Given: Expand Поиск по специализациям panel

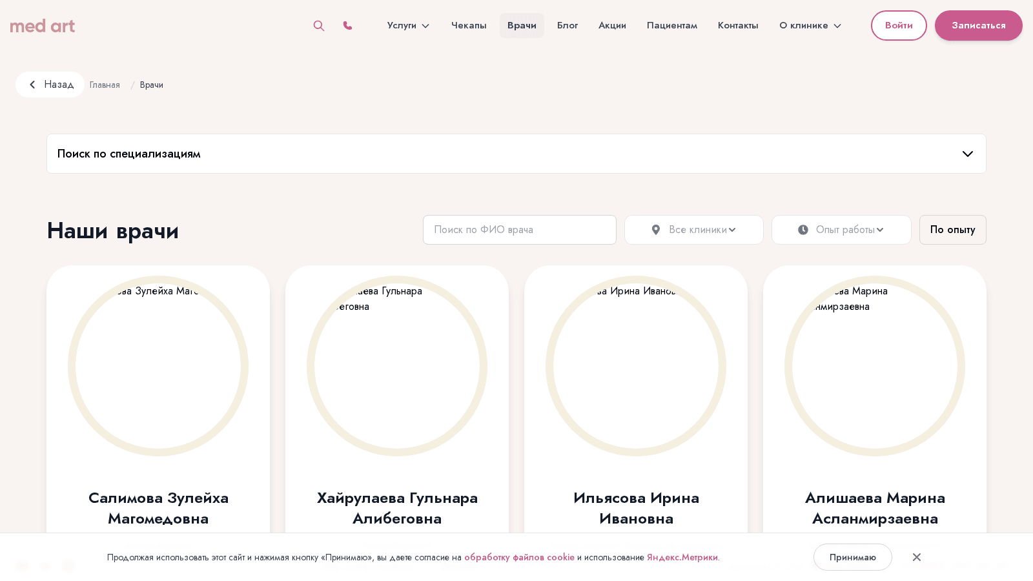Looking at the screenshot, I should coord(516,154).
